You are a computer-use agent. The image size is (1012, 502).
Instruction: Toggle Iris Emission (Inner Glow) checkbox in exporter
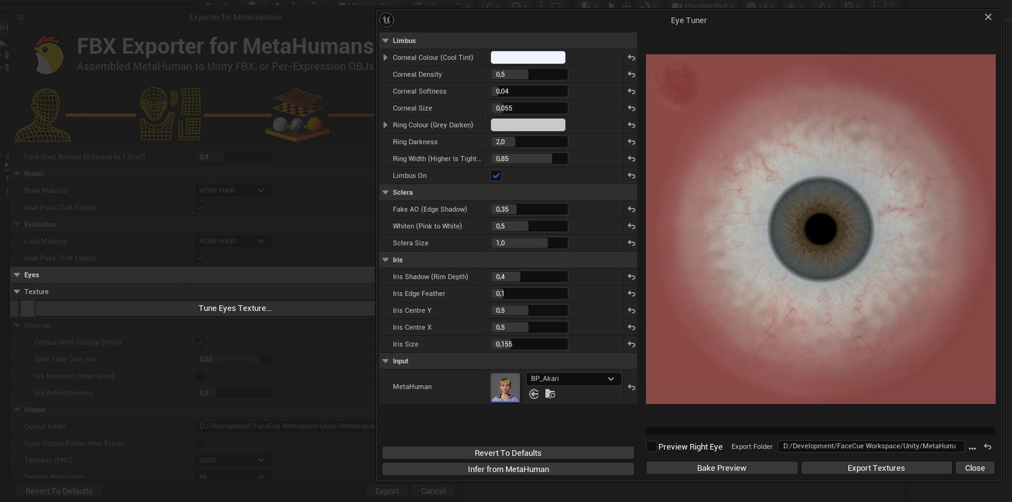point(200,376)
